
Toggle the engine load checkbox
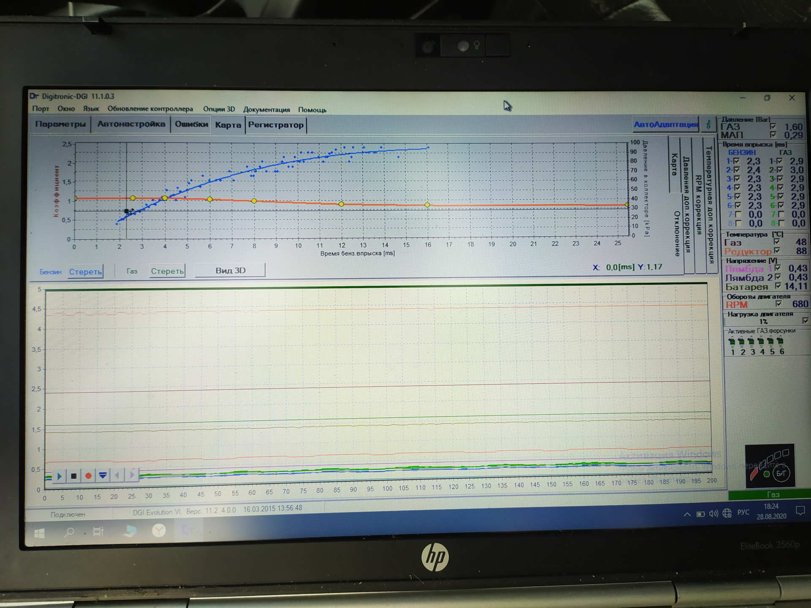click(x=806, y=321)
